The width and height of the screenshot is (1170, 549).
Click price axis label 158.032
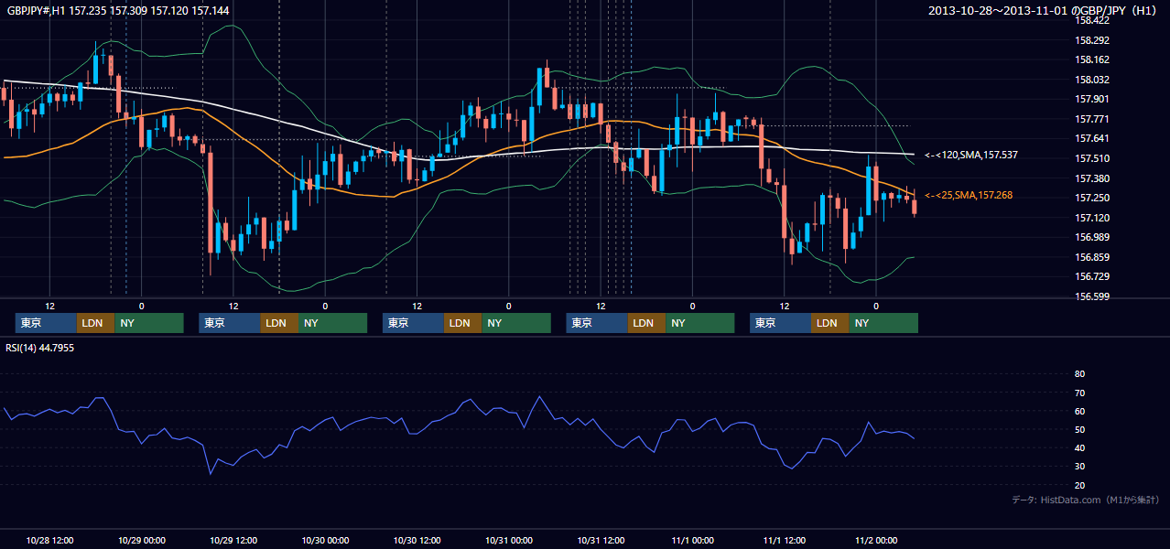point(1093,80)
